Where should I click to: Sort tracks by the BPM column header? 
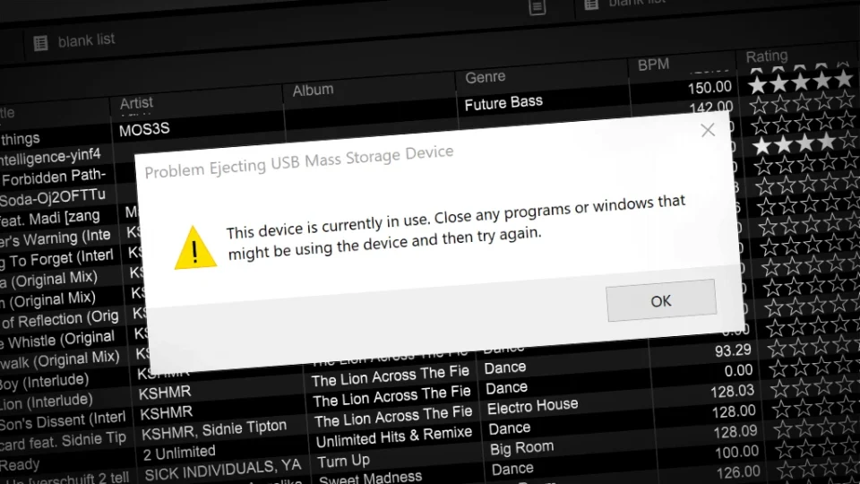point(653,65)
